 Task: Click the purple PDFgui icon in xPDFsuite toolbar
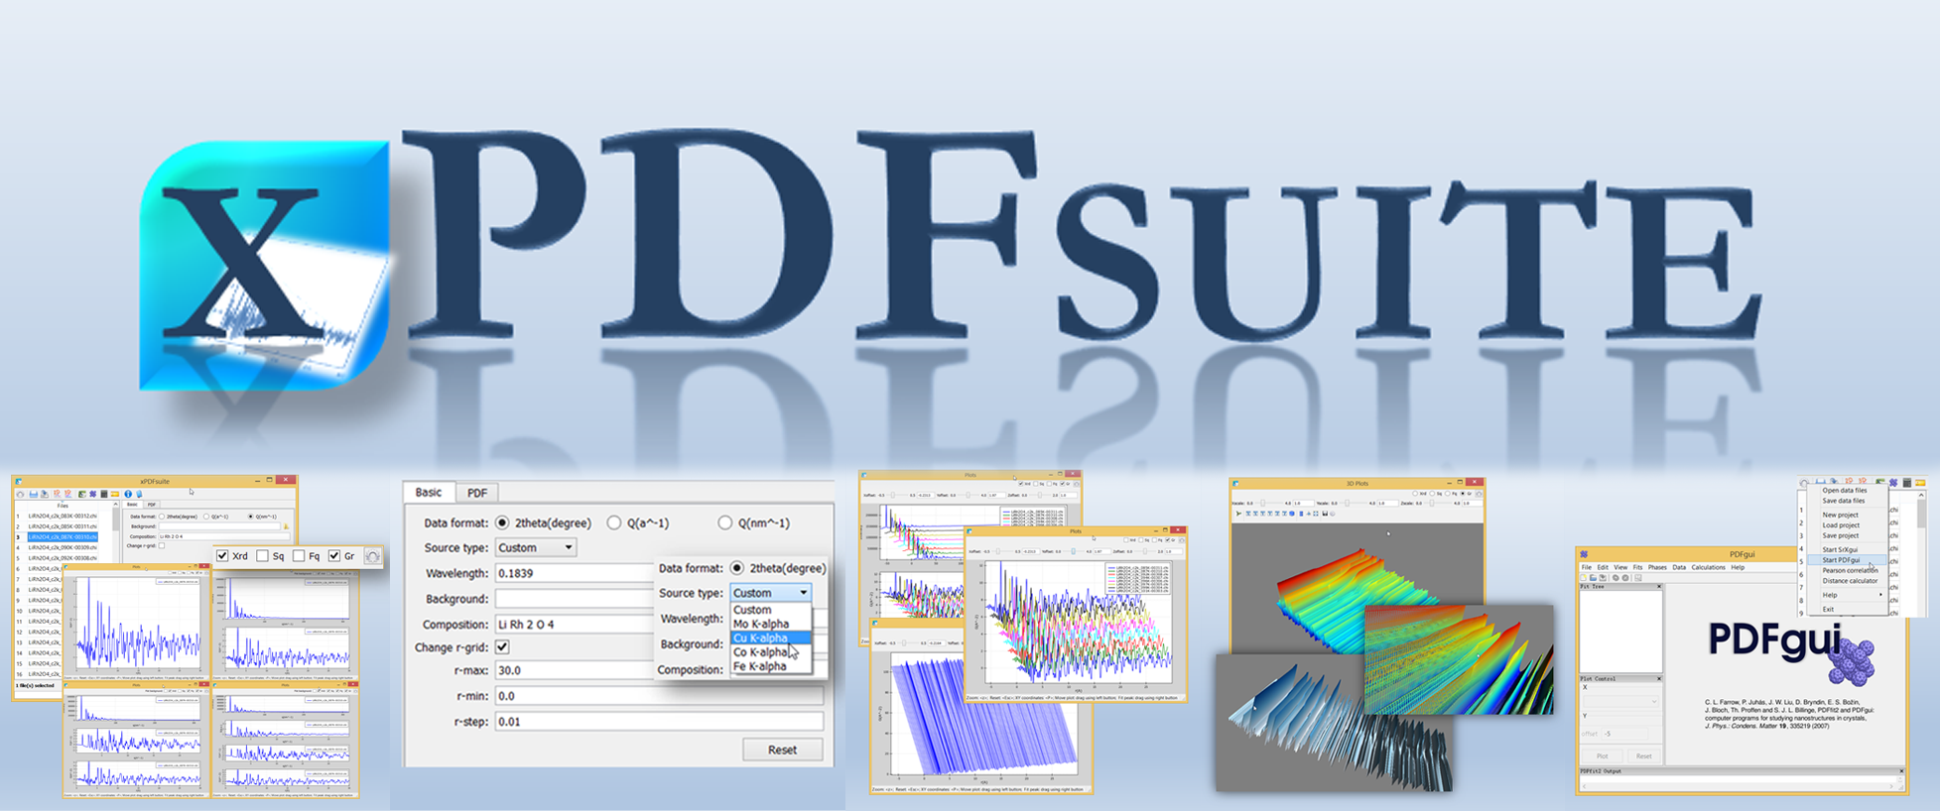click(x=92, y=494)
